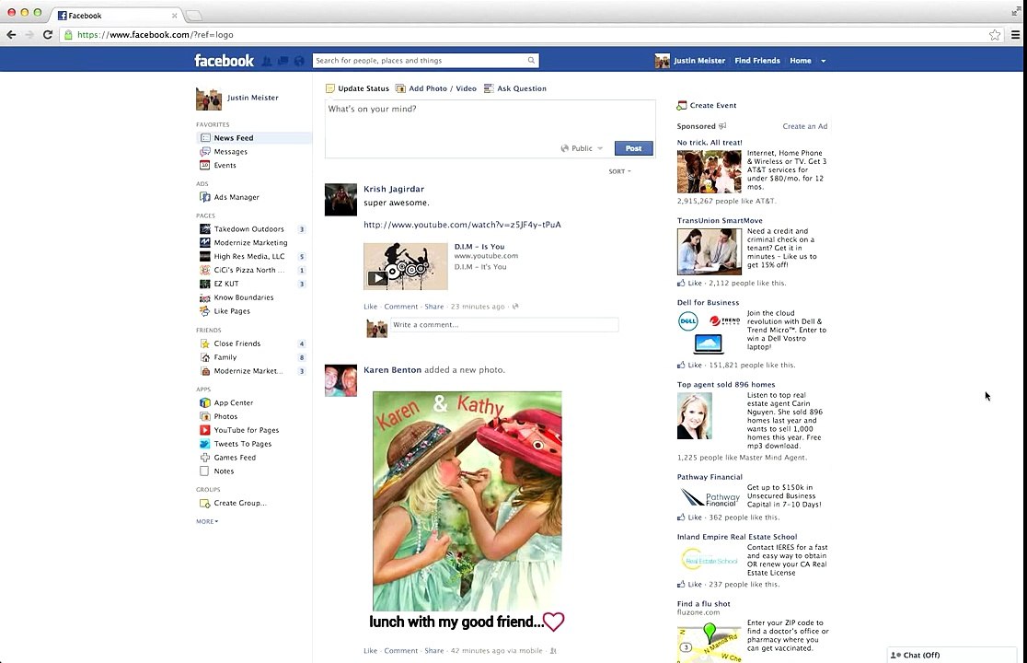Open Events in left sidebar
The height and width of the screenshot is (663, 1027).
point(225,165)
